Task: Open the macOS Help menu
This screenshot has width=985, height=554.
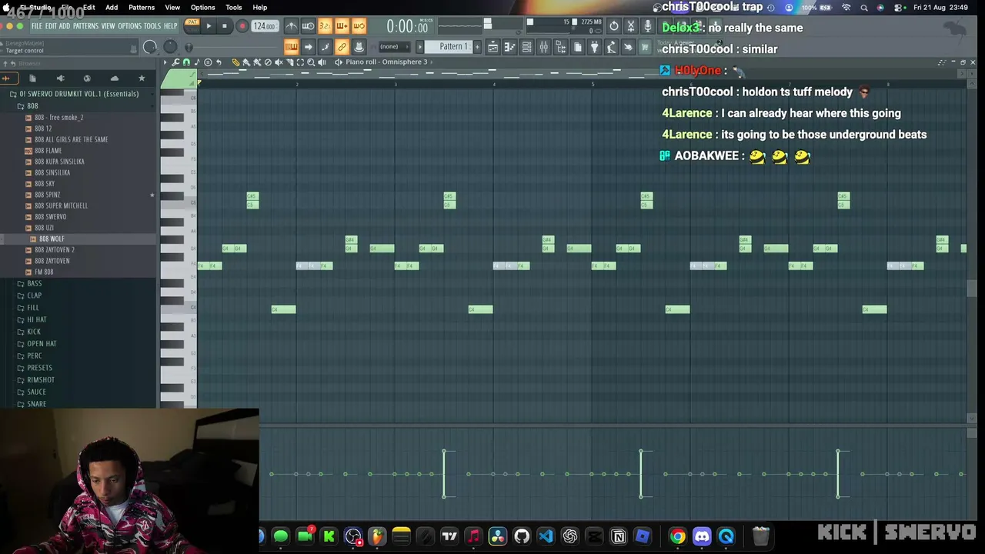Action: [x=260, y=7]
